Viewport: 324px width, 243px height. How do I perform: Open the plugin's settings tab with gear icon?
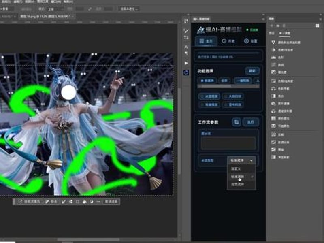point(251,41)
